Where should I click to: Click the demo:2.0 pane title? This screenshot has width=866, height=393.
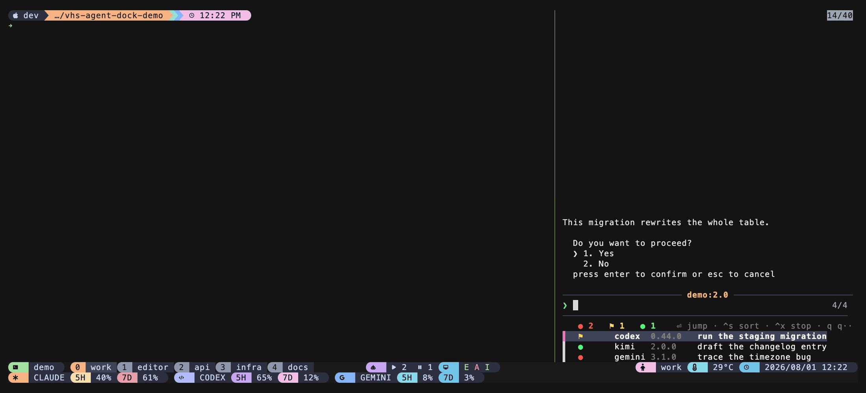click(707, 295)
